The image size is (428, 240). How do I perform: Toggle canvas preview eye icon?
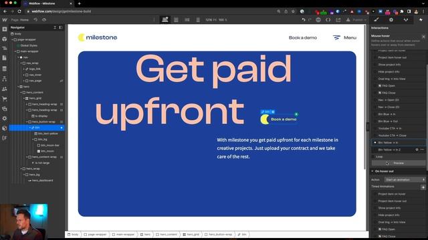point(44,19)
